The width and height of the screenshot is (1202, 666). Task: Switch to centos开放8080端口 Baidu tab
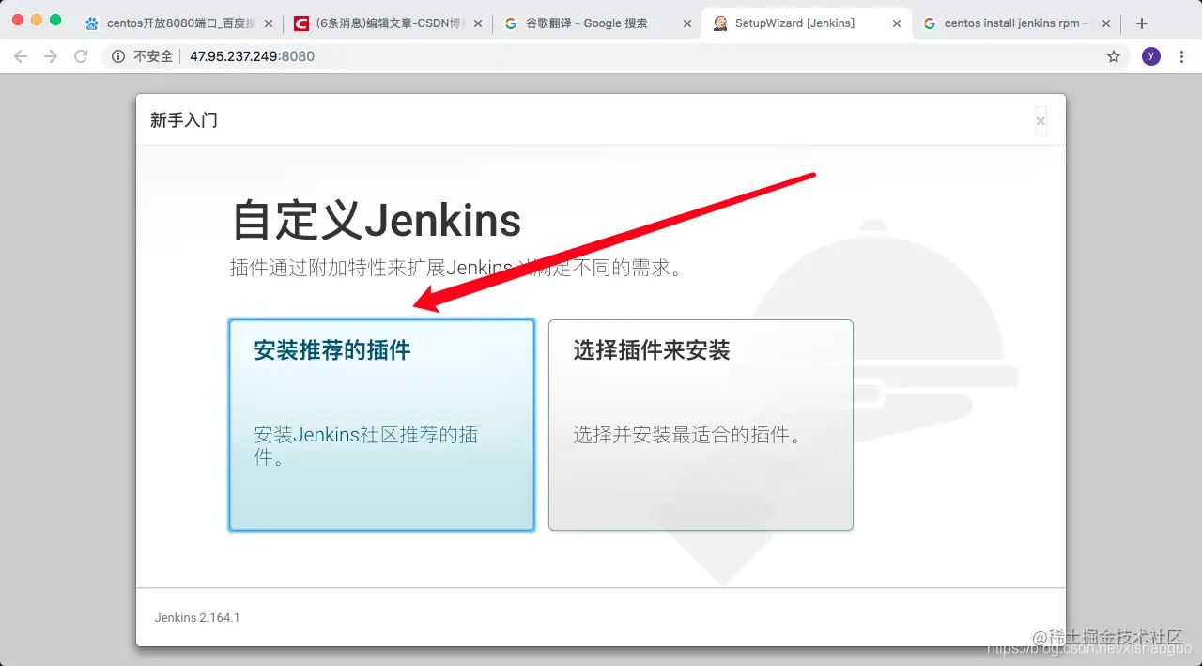click(178, 23)
